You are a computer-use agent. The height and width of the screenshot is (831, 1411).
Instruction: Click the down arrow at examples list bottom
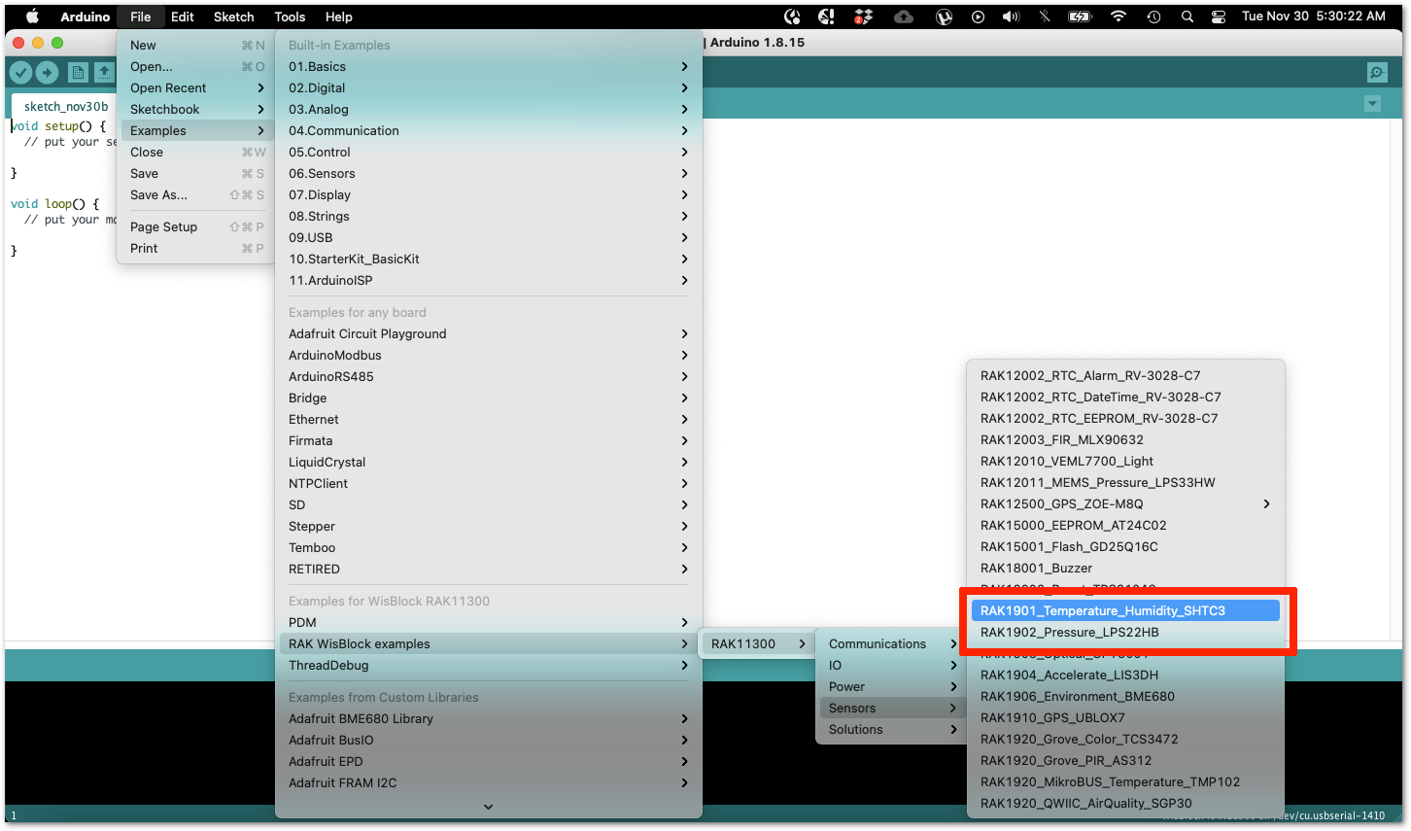489,807
